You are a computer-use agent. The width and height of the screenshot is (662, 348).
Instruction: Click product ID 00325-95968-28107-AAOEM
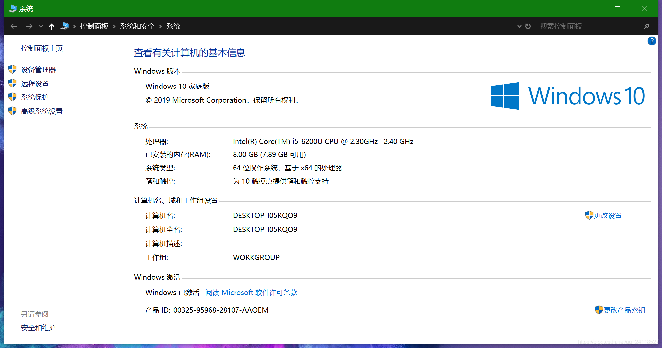pyautogui.click(x=221, y=310)
